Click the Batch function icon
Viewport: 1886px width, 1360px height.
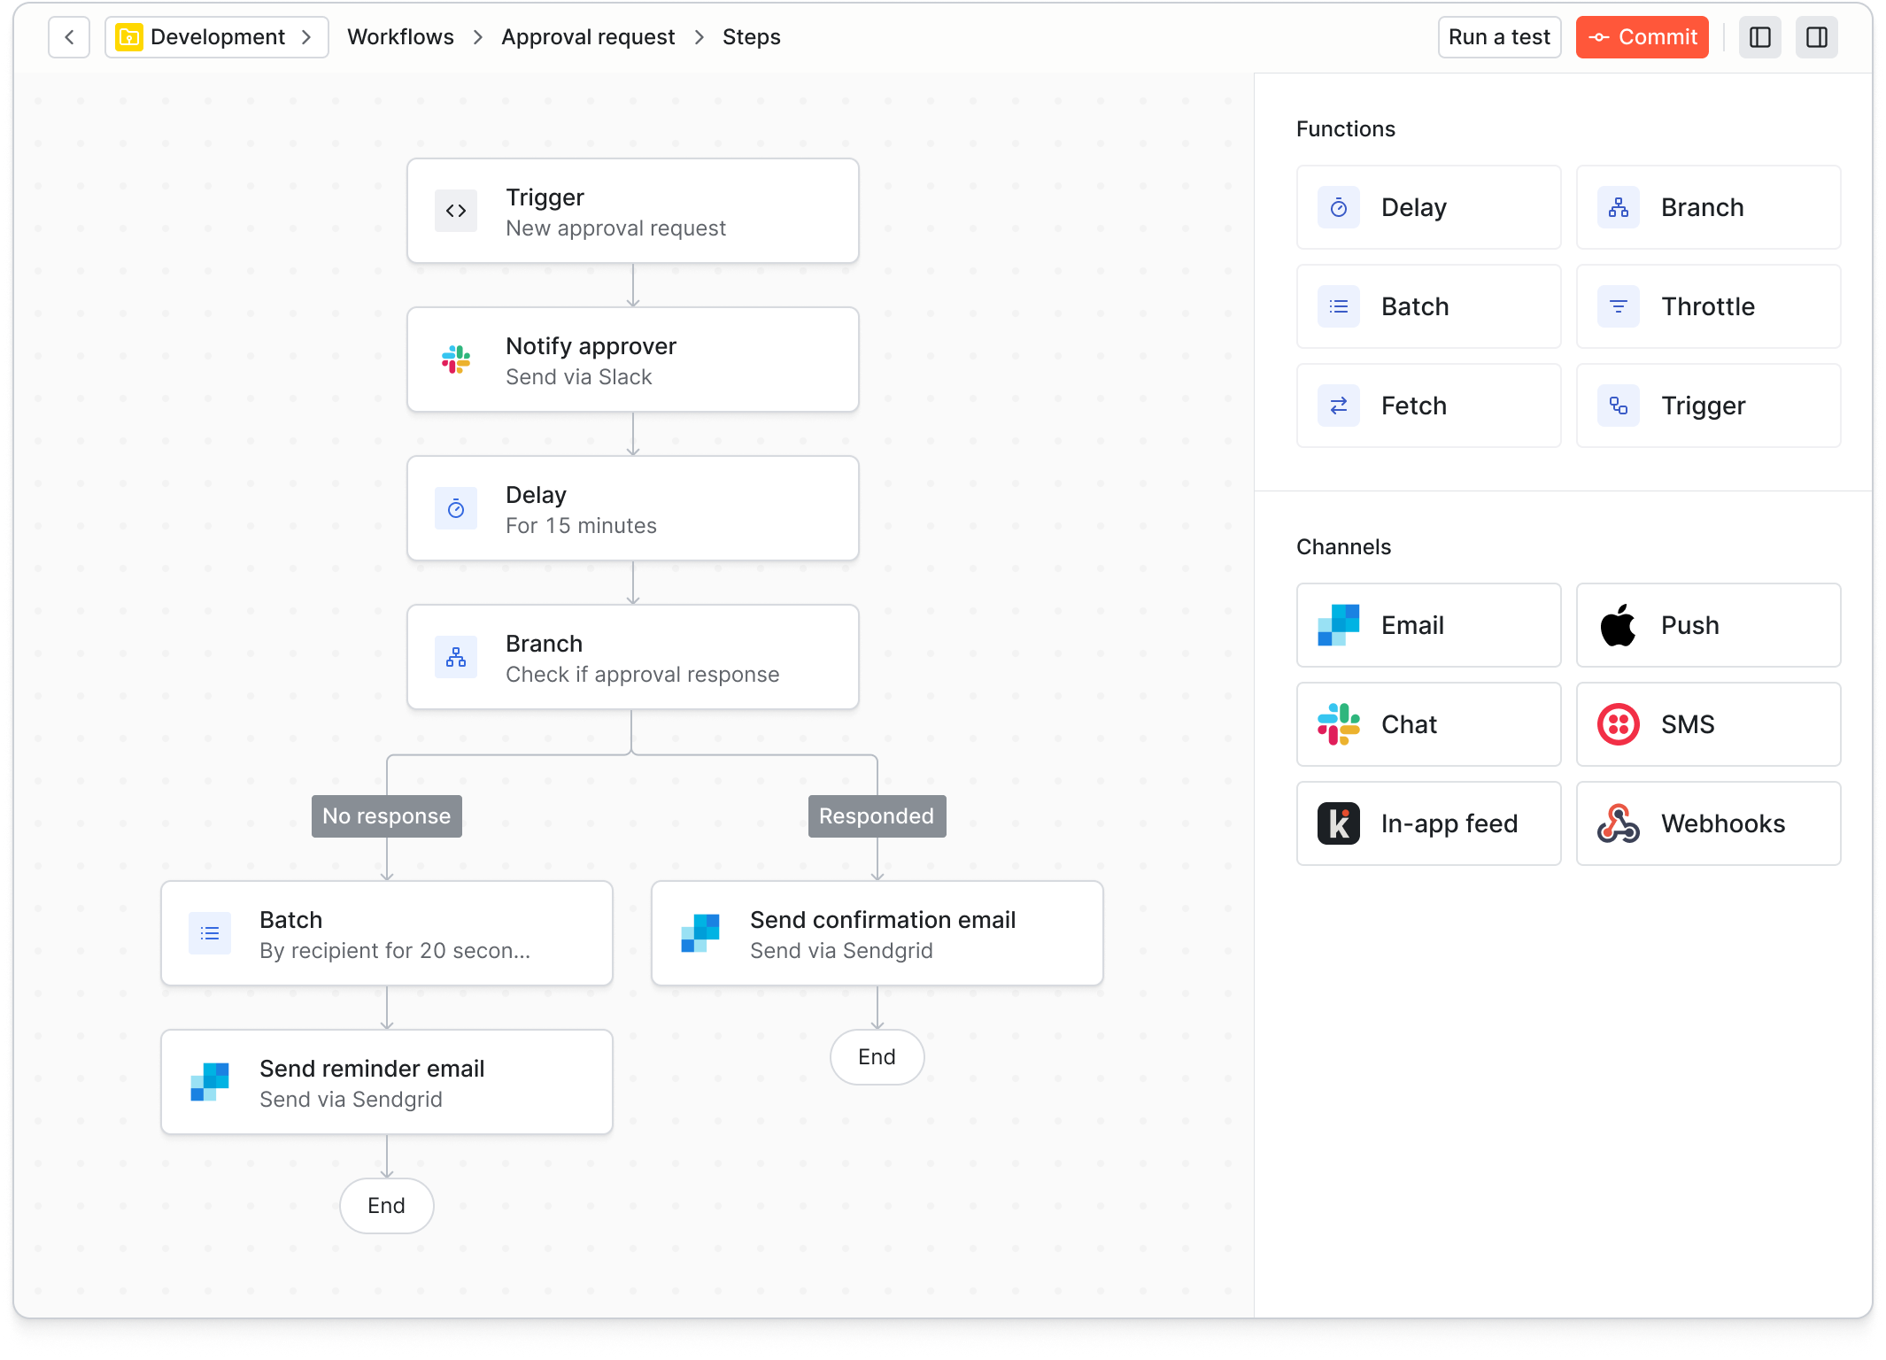[1338, 306]
